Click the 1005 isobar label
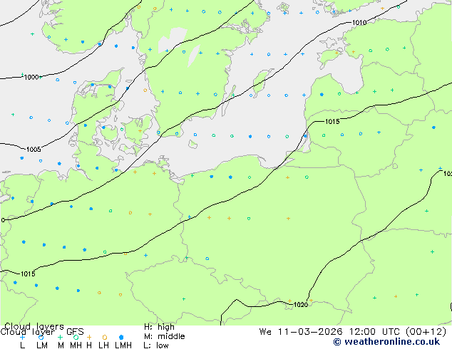The image size is (452, 349). 34,149
